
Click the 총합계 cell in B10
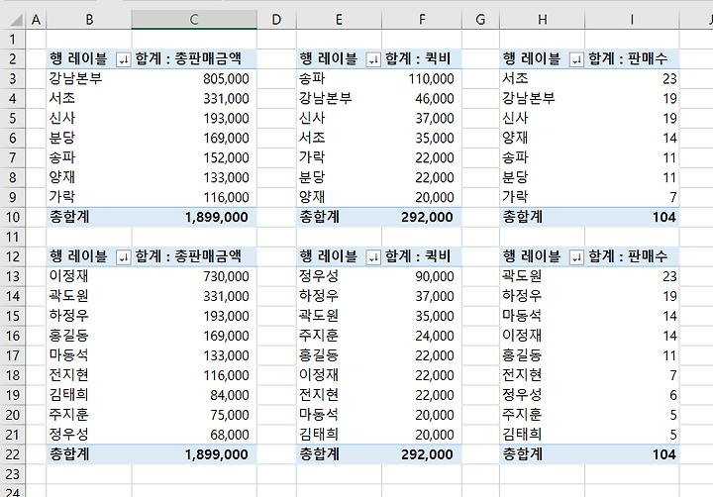89,217
